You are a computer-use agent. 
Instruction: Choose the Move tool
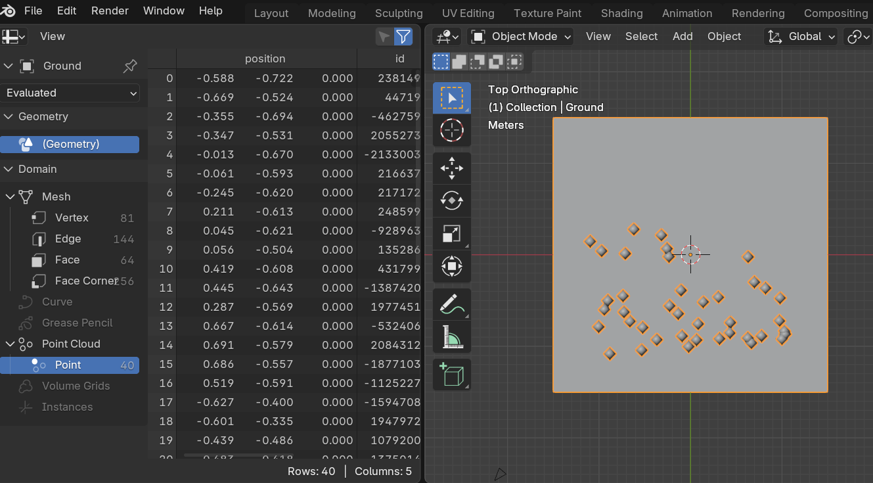pyautogui.click(x=451, y=169)
